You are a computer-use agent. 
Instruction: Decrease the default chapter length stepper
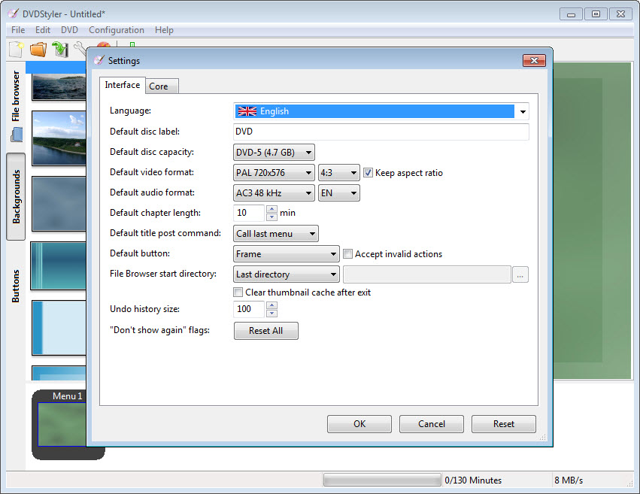pos(271,217)
